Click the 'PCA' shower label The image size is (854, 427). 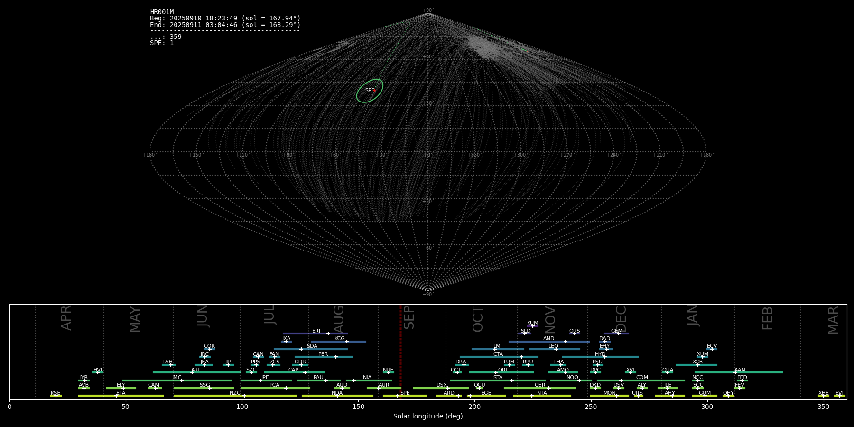(x=274, y=385)
